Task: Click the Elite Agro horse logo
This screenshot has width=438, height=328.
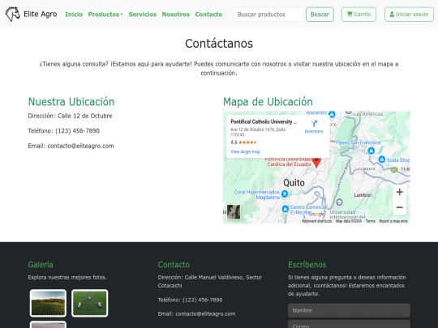Action: tap(12, 14)
